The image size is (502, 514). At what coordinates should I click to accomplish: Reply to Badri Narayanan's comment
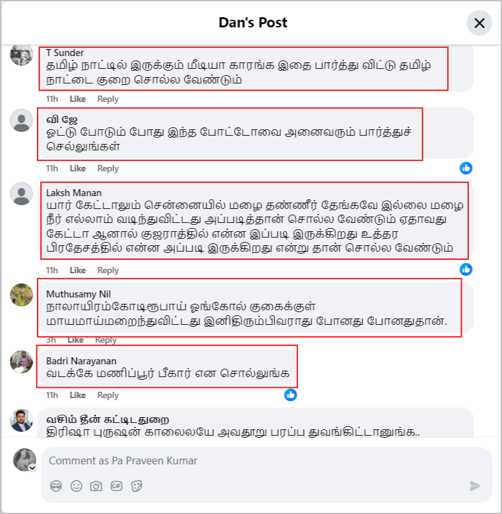tap(108, 395)
